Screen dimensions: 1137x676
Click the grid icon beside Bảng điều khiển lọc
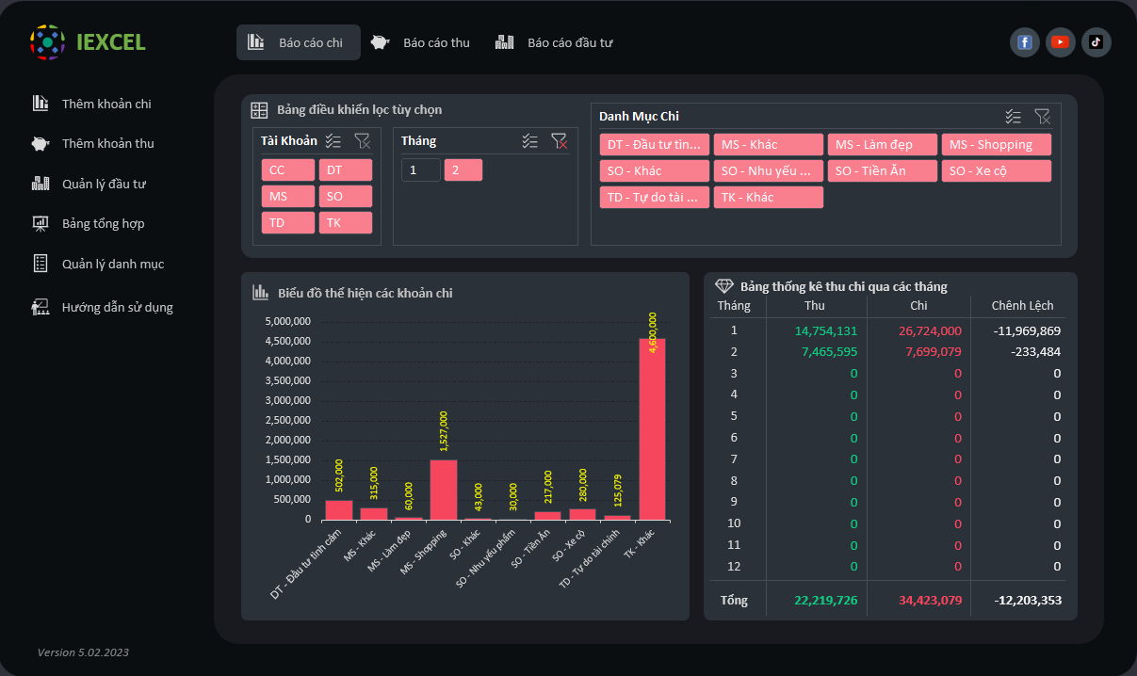click(259, 110)
